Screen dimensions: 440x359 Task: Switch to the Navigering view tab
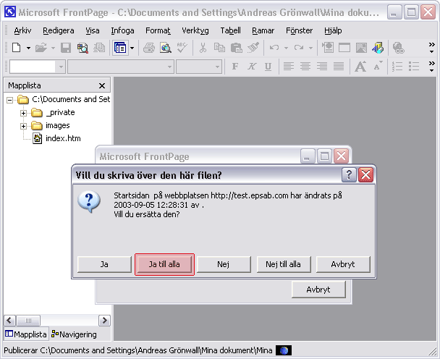click(x=77, y=334)
